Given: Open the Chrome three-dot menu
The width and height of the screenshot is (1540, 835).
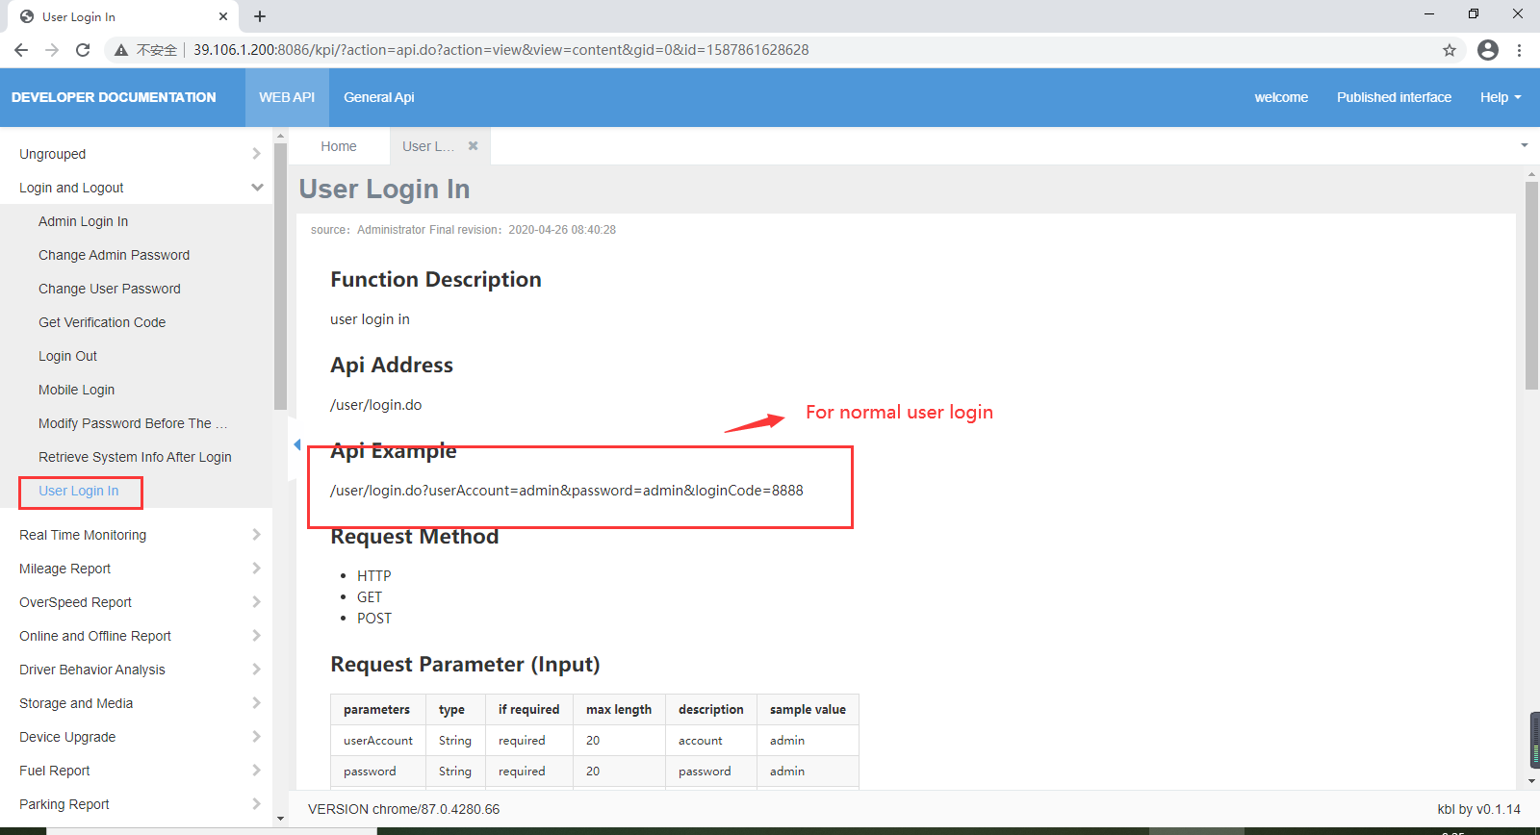Looking at the screenshot, I should [1520, 50].
